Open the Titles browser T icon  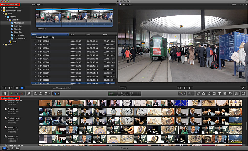[x=219, y=94]
